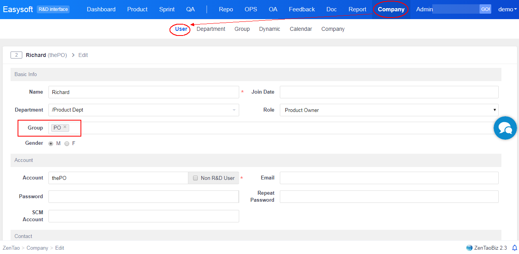The width and height of the screenshot is (519, 254).
Task: Open the demo user menu
Action: click(507, 9)
